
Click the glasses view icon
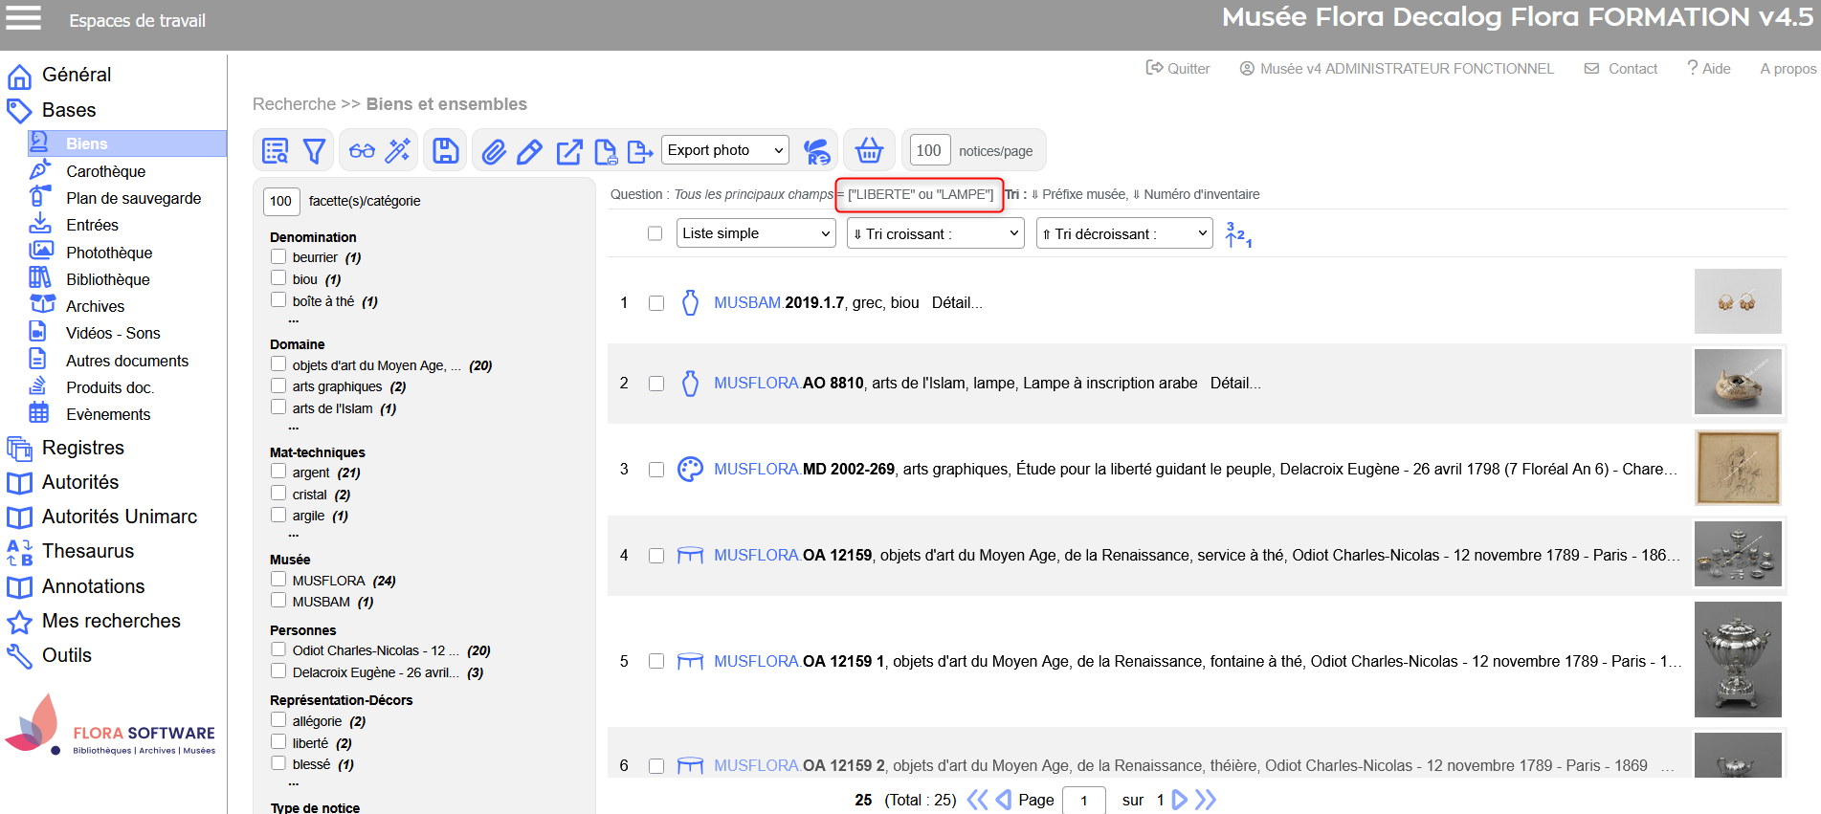[x=362, y=151]
